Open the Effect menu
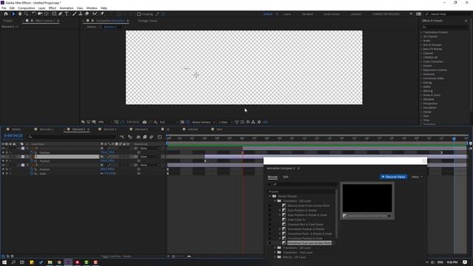 tap(52, 8)
